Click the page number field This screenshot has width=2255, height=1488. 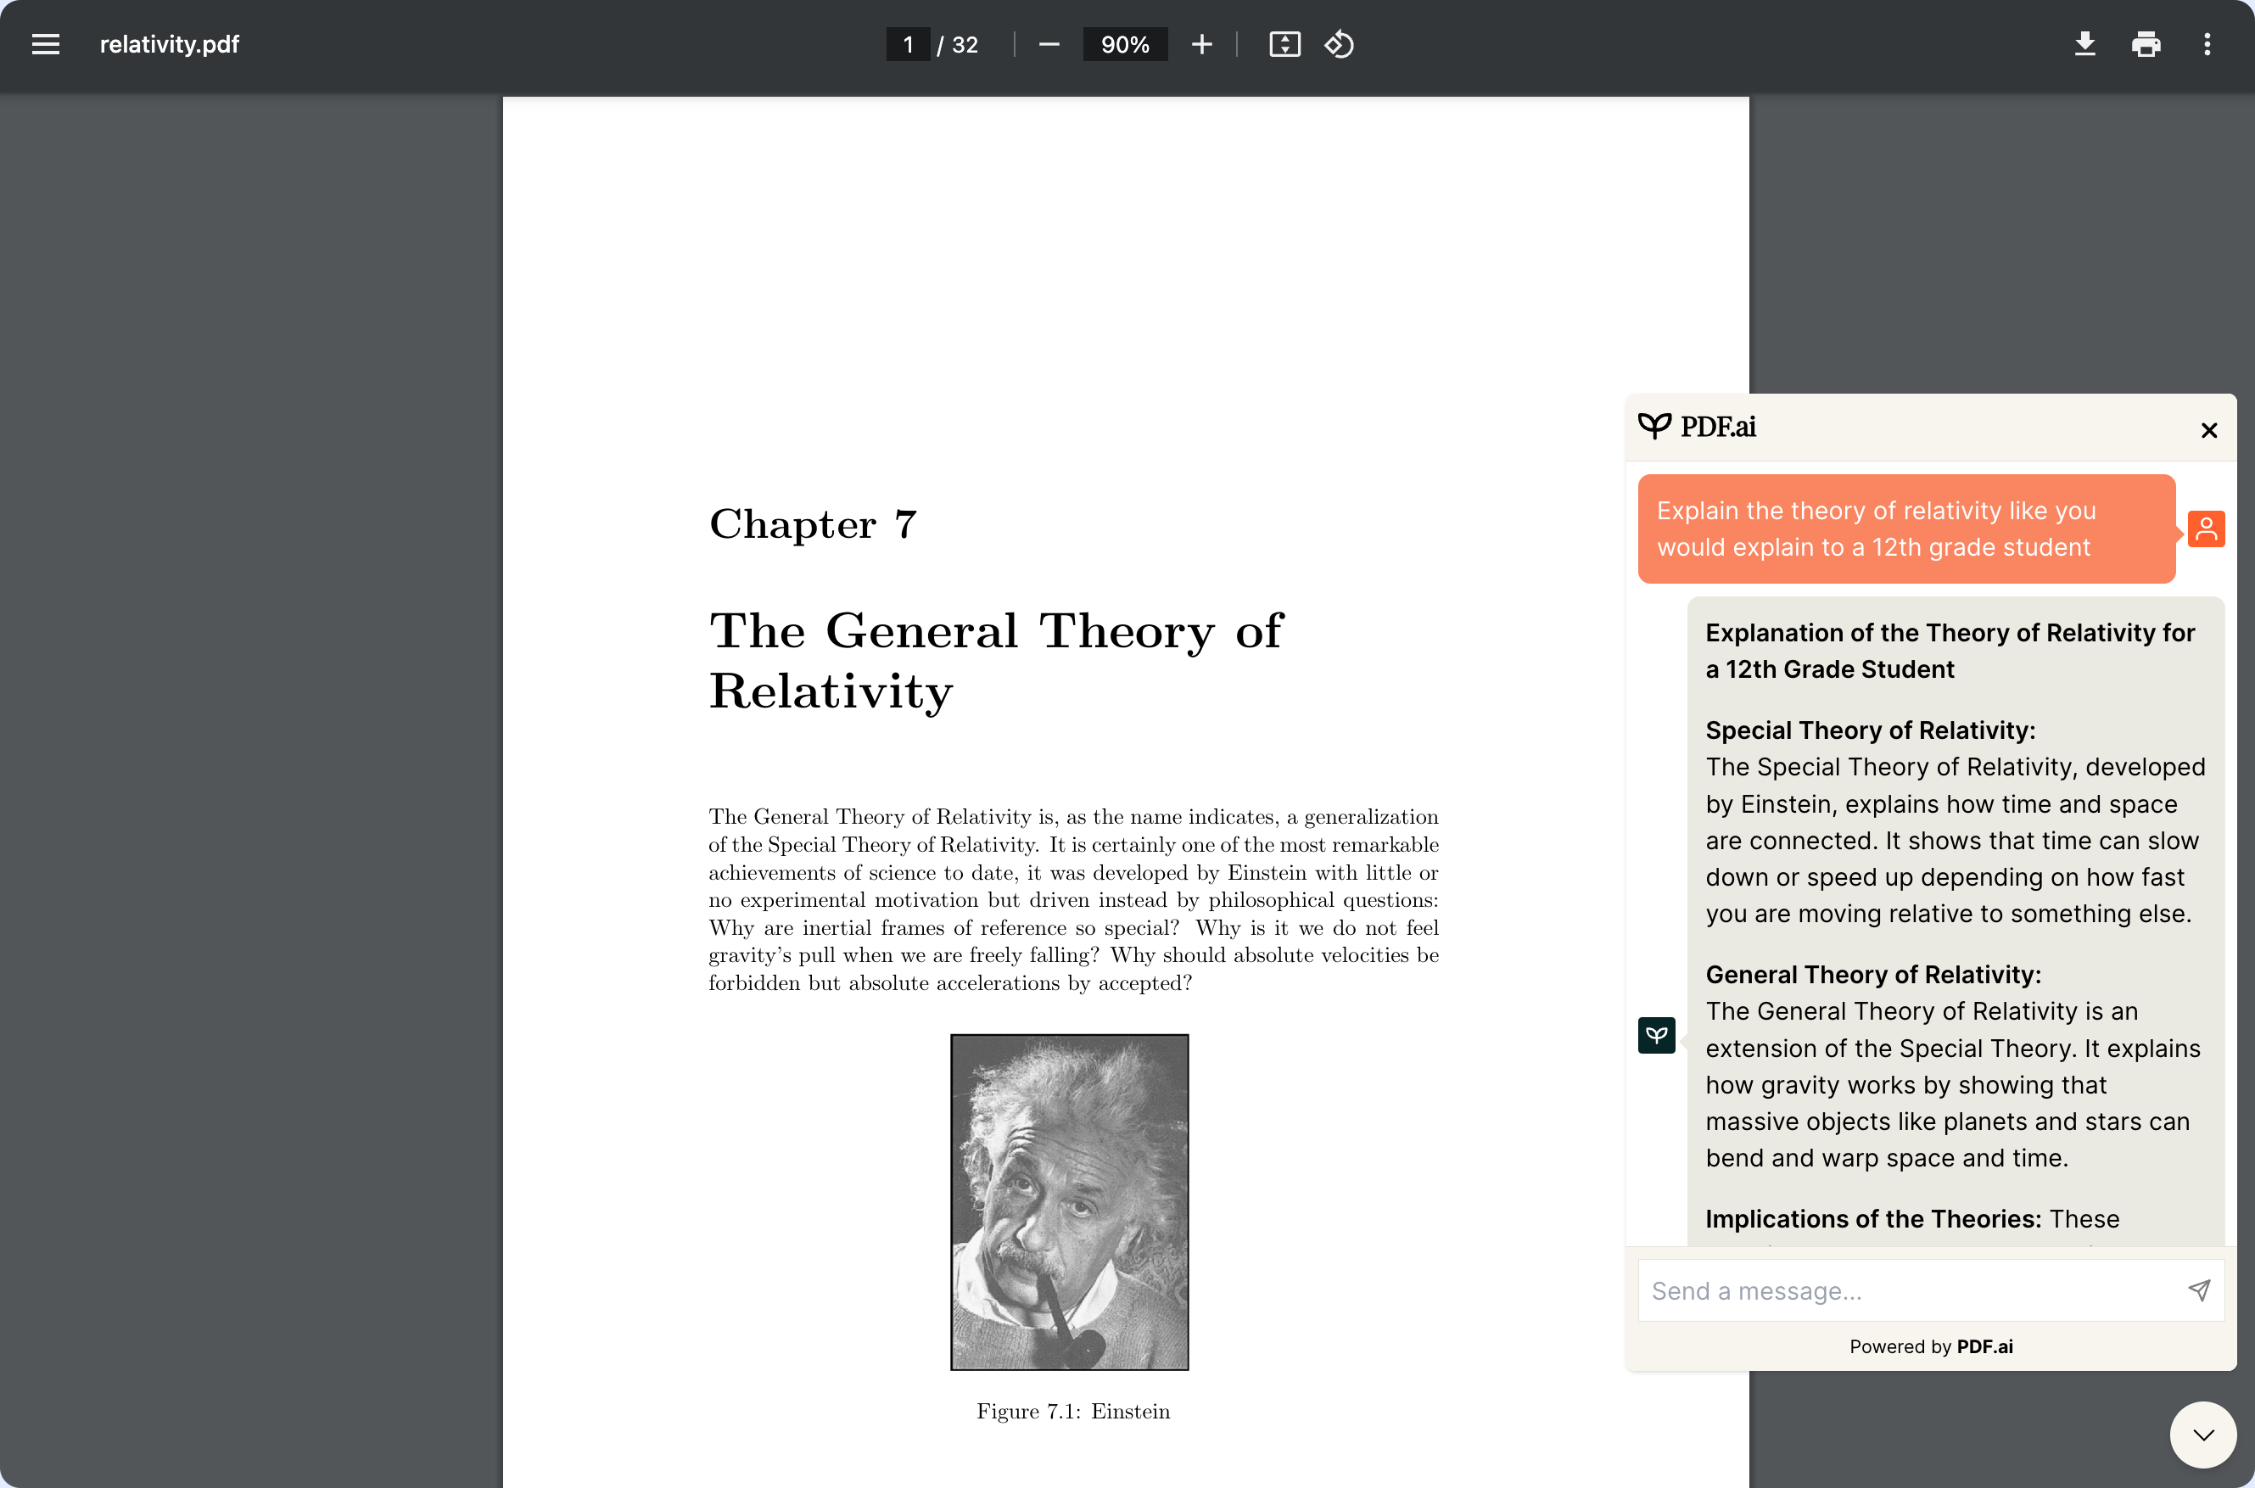coord(907,45)
